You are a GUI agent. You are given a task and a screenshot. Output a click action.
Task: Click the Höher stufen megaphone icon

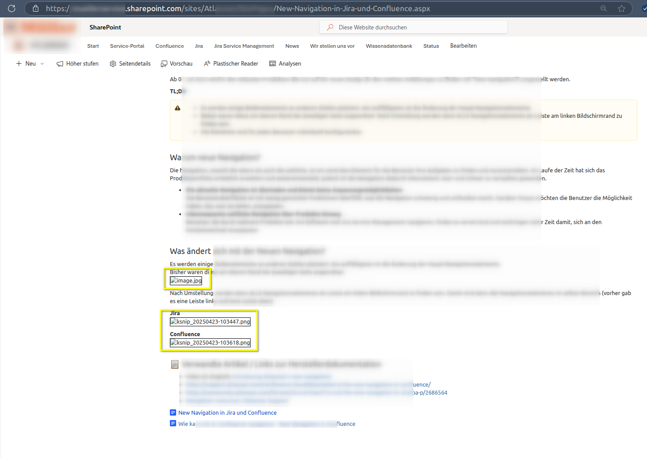pyautogui.click(x=60, y=64)
